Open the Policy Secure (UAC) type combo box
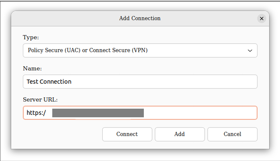Screen dimensions: 280x161 coord(140,51)
